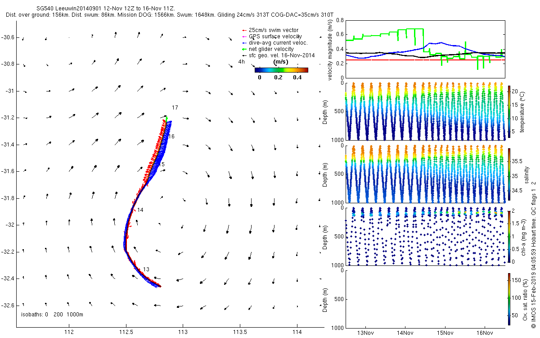Click the 'isobaths: 0 200 1000m' note
This screenshot has width=540, height=338.
point(52,315)
